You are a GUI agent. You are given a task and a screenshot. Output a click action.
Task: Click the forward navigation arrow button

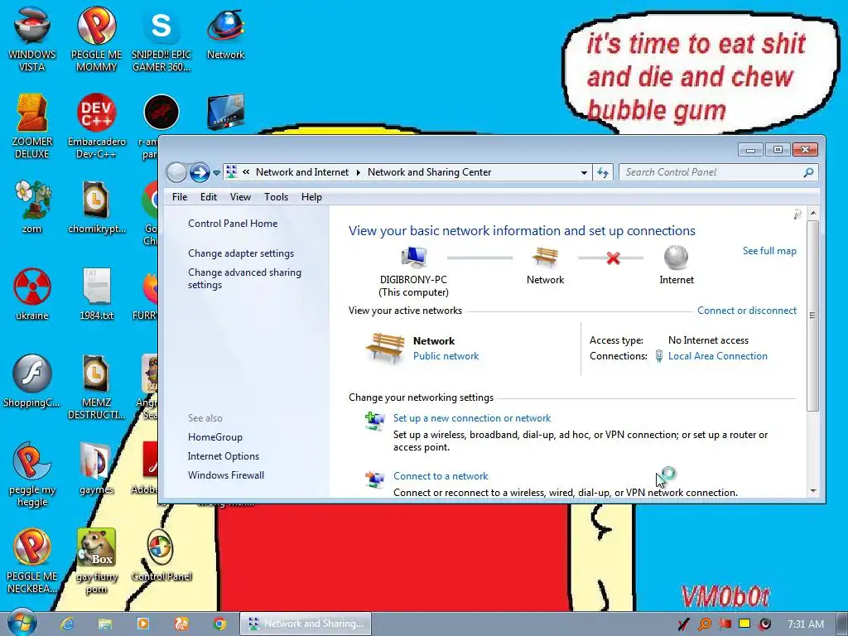200,172
